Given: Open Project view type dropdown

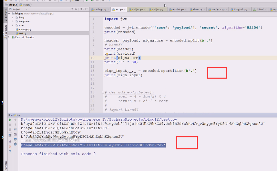Looking at the screenshot, I should point(27,9).
